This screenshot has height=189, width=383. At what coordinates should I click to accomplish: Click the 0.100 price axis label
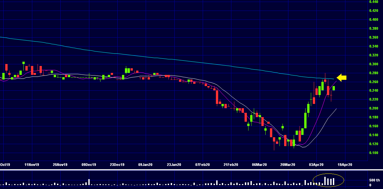click(374, 153)
